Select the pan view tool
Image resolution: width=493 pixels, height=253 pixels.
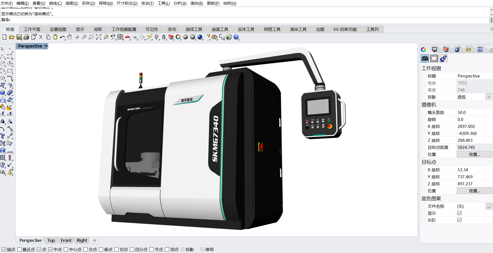69,37
